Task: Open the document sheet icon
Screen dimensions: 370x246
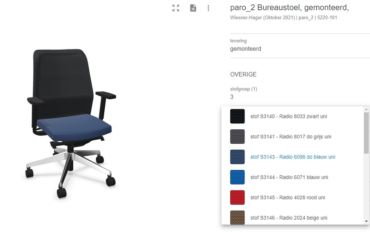Action: click(x=193, y=8)
